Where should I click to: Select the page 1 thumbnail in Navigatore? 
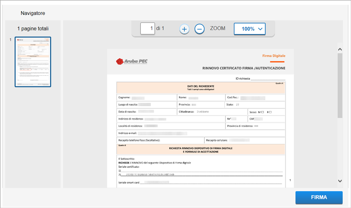33,62
